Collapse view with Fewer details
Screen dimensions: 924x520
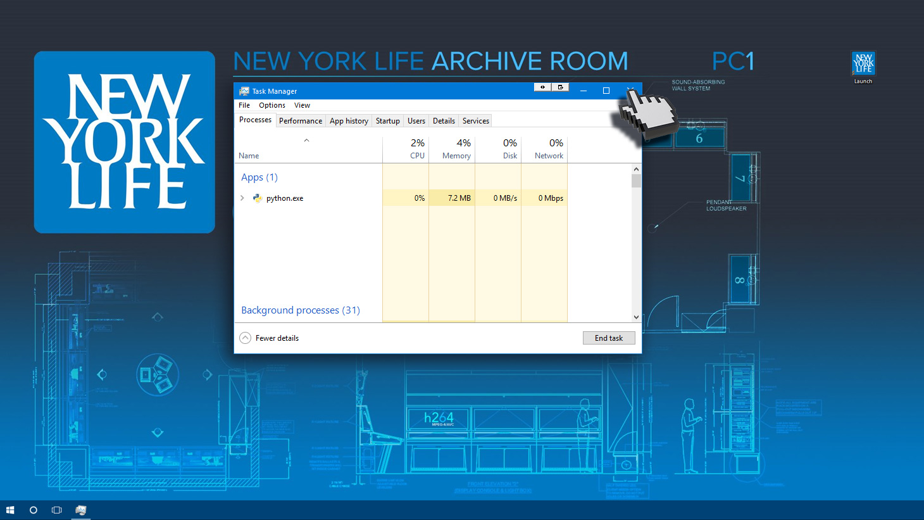pyautogui.click(x=270, y=338)
